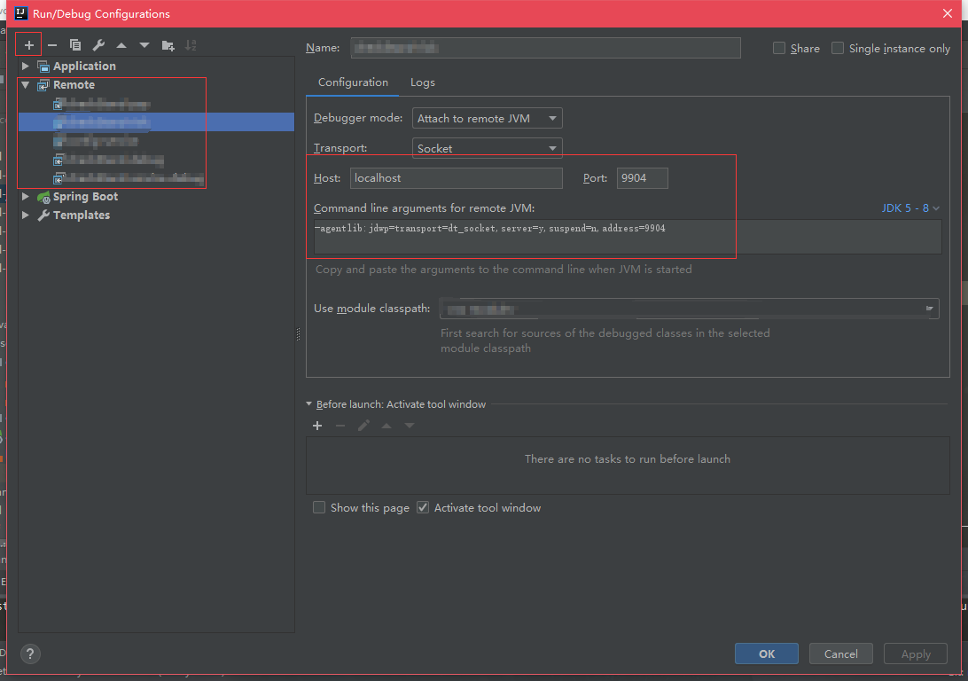Move configuration up in toolbar
Viewport: 968px width, 681px height.
(121, 45)
